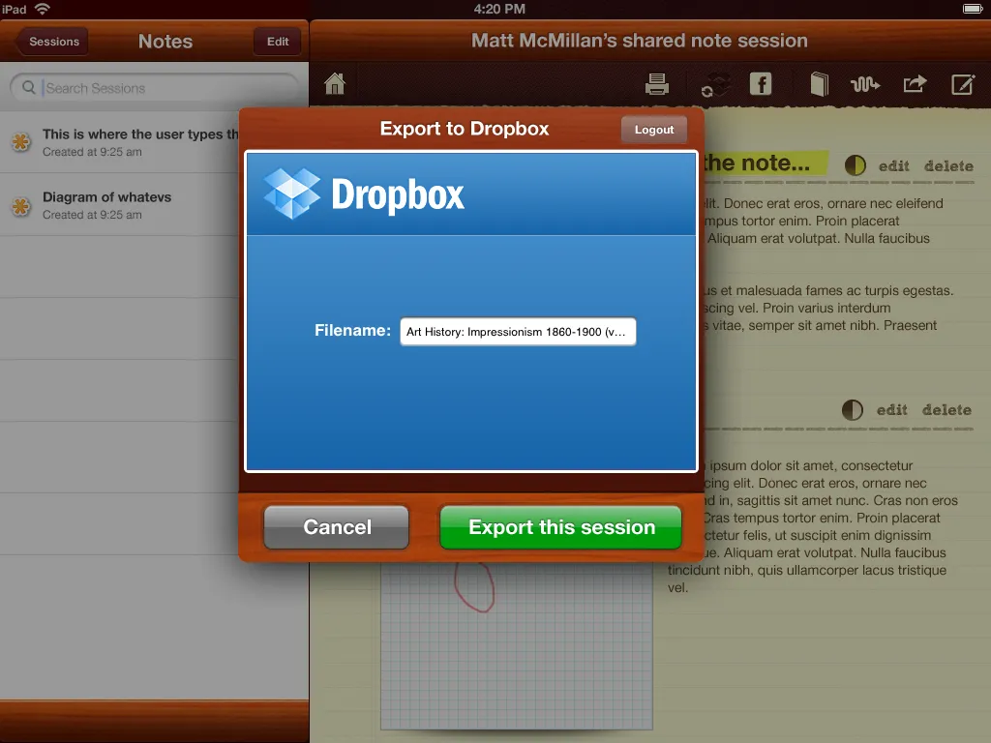991x743 pixels.
Task: Open the notebook book icon
Action: click(819, 83)
